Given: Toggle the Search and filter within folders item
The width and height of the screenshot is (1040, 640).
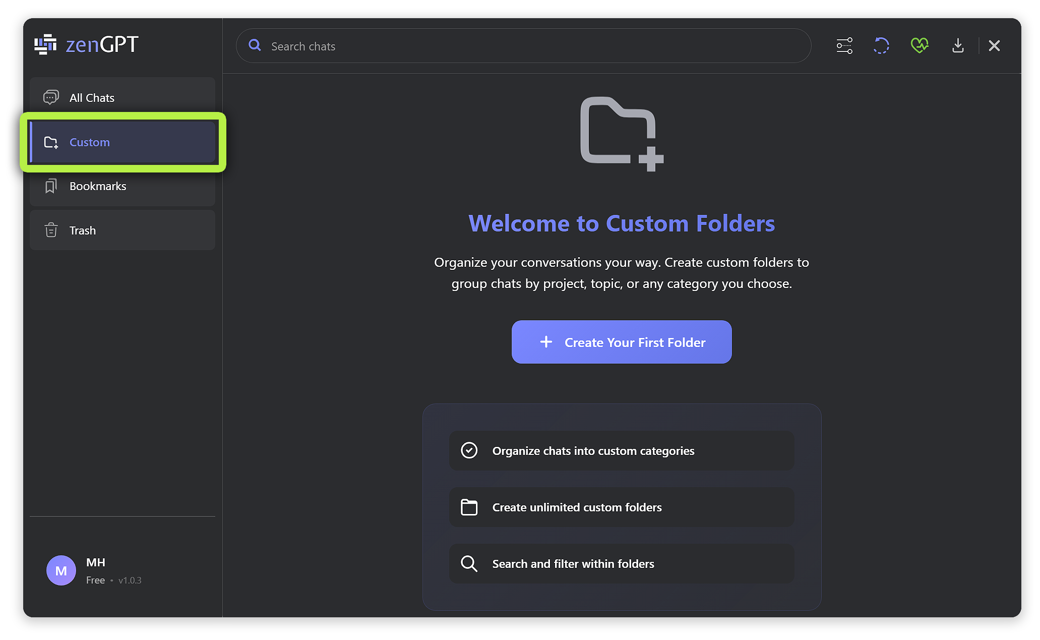Looking at the screenshot, I should coord(621,563).
